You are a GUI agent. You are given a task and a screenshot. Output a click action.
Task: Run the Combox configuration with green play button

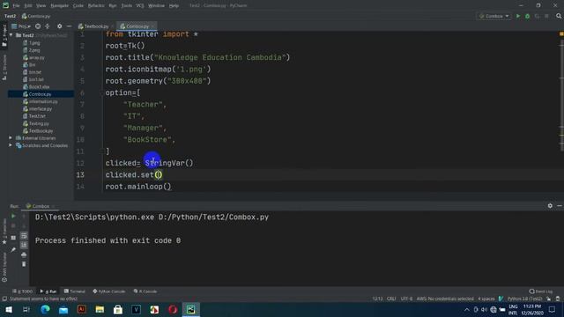[x=518, y=16]
